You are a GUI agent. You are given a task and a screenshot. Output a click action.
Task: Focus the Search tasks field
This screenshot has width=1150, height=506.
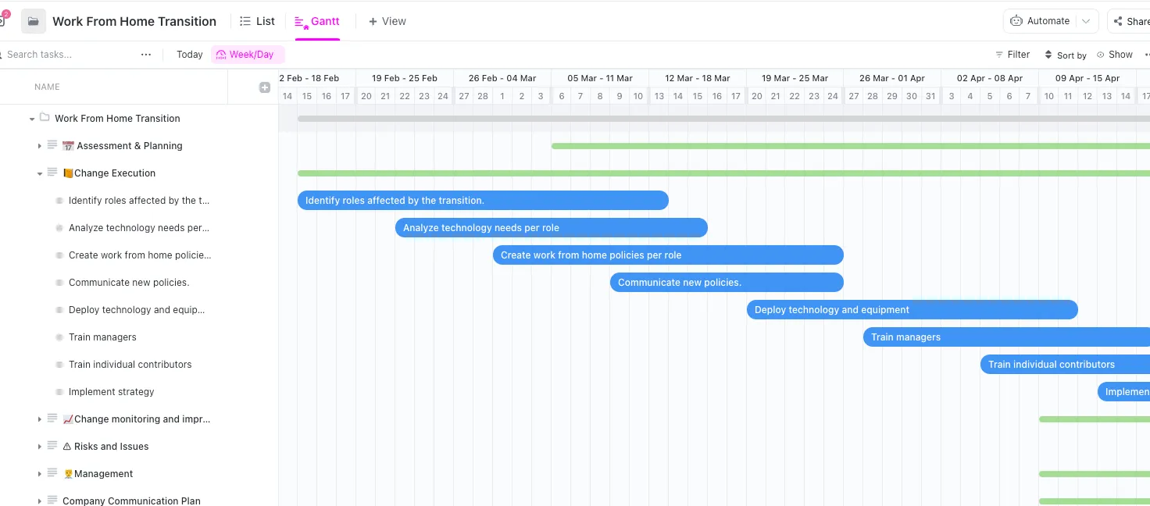pyautogui.click(x=70, y=55)
